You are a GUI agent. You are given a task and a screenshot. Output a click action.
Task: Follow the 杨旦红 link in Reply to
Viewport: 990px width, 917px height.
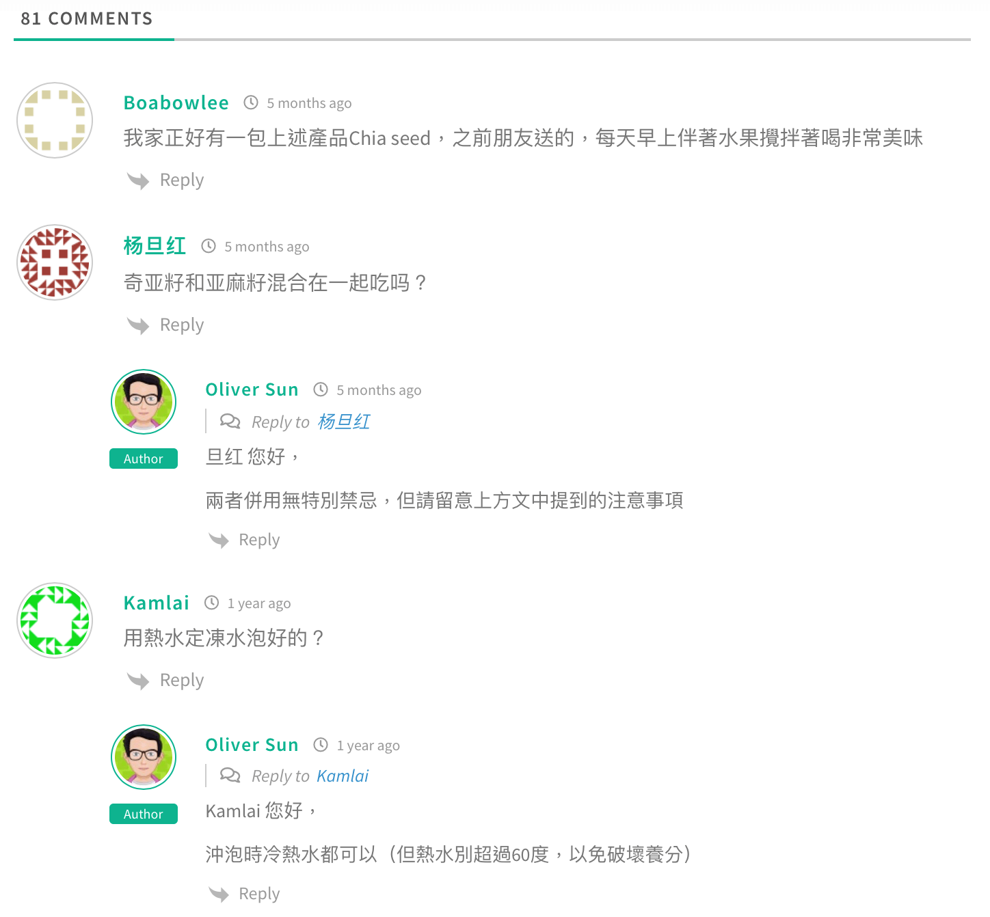(x=344, y=422)
